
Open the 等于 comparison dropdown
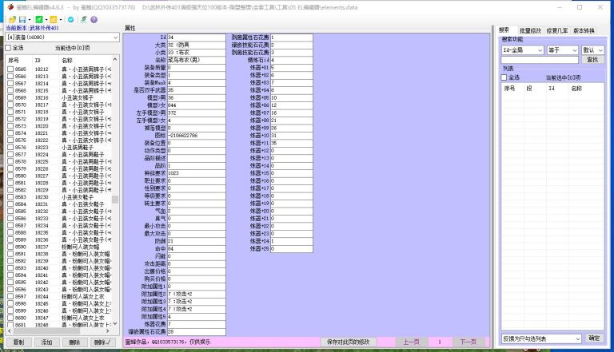[x=562, y=50]
